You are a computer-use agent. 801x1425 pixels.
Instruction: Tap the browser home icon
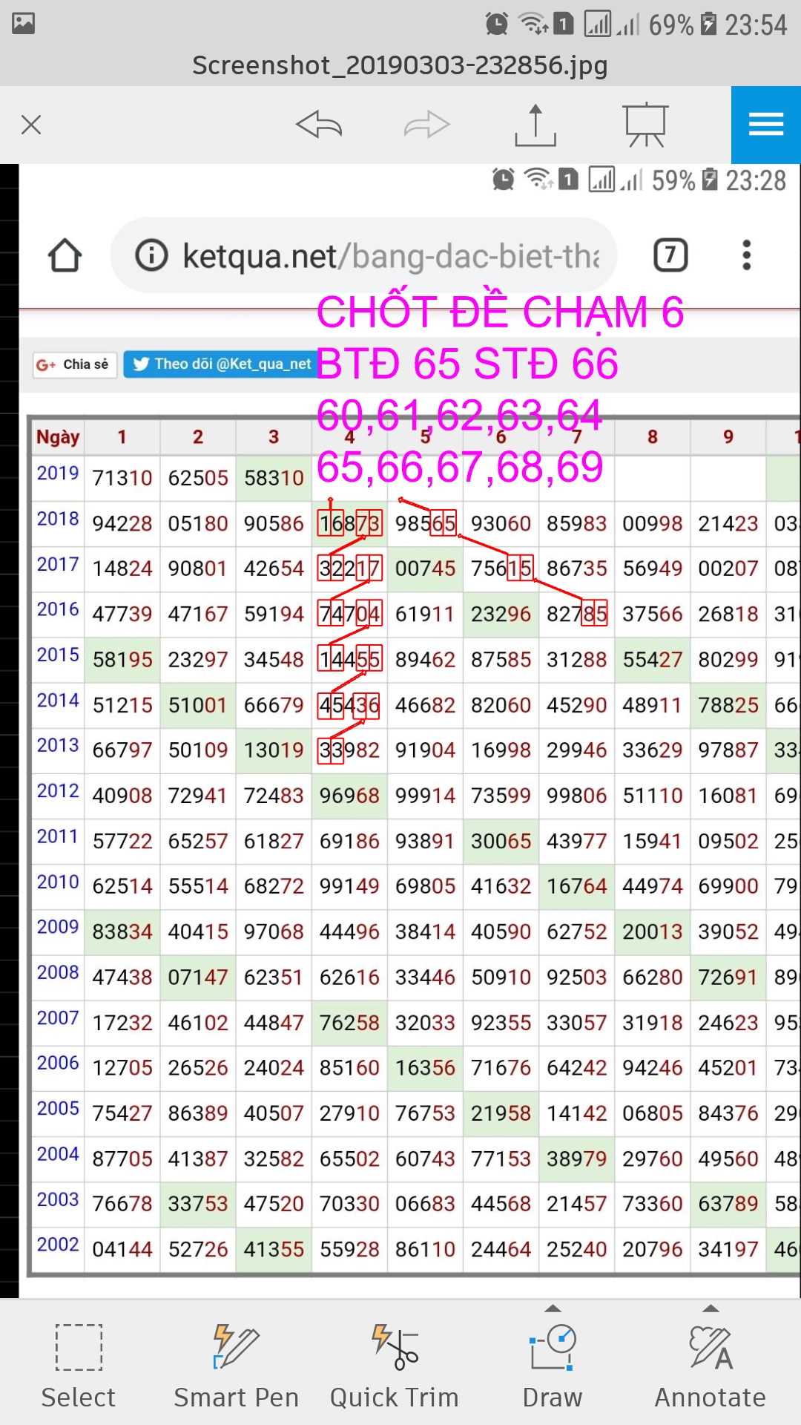[65, 256]
